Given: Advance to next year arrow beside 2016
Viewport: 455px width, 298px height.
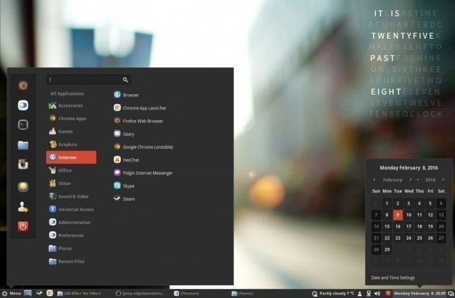Looking at the screenshot, I should coord(443,180).
